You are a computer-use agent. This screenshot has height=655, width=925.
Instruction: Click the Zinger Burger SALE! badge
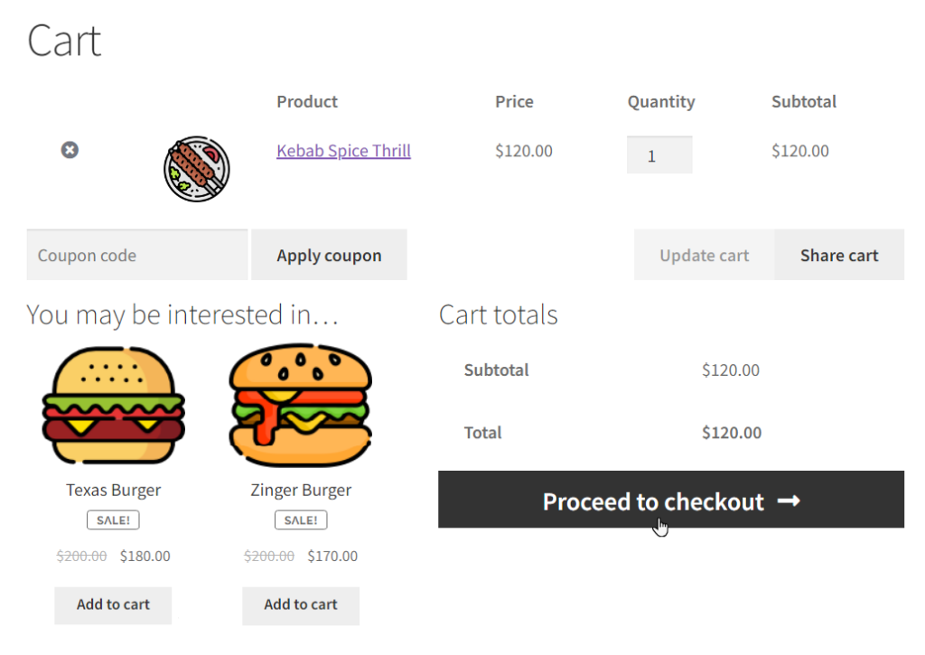[x=301, y=519]
